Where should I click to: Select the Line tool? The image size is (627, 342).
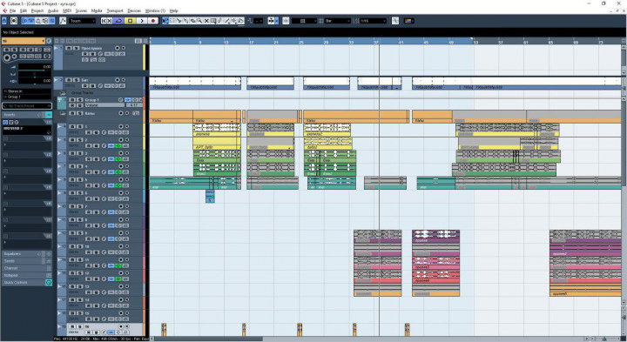coord(226,21)
